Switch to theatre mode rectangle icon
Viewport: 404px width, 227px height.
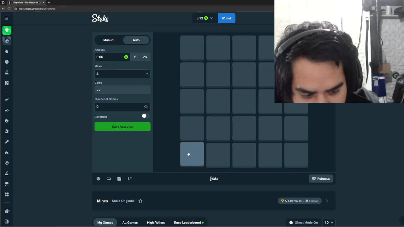(109, 179)
